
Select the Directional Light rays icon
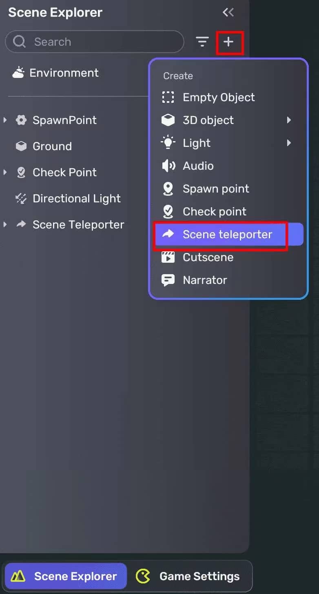click(x=21, y=198)
